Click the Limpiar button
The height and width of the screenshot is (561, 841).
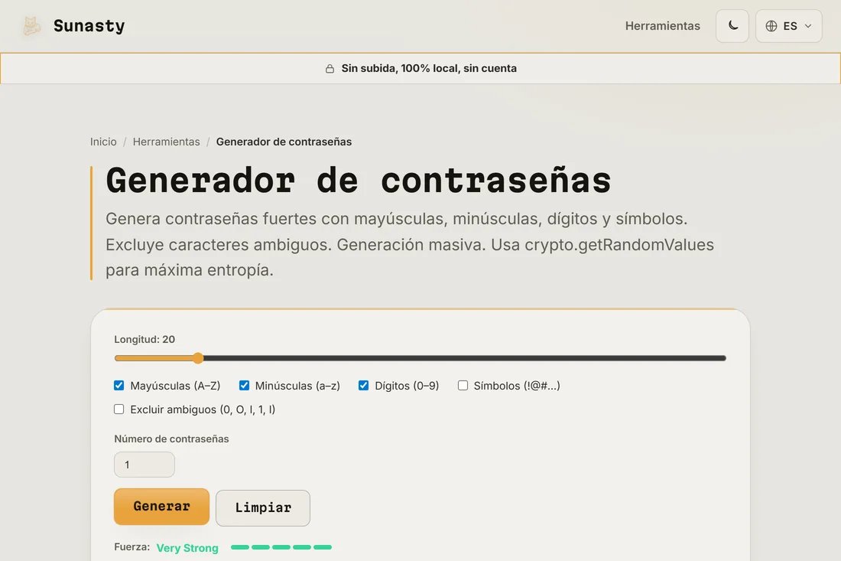click(263, 508)
